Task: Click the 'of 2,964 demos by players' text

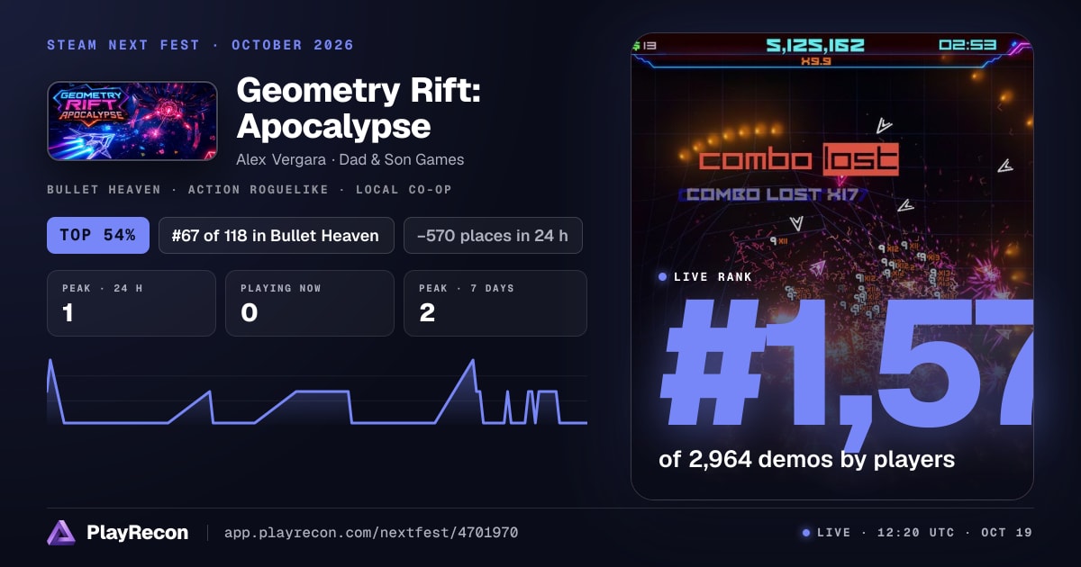Action: [x=806, y=460]
